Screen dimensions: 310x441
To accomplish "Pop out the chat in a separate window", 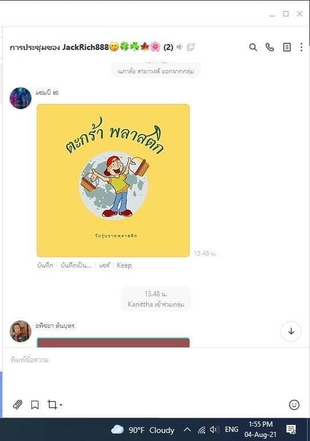I will [x=190, y=47].
